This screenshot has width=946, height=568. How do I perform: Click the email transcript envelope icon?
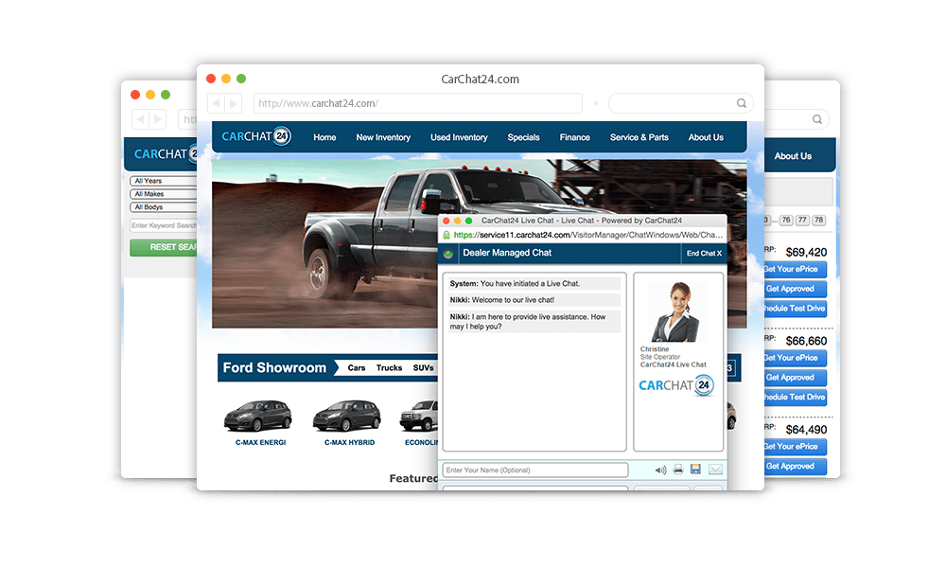(715, 469)
